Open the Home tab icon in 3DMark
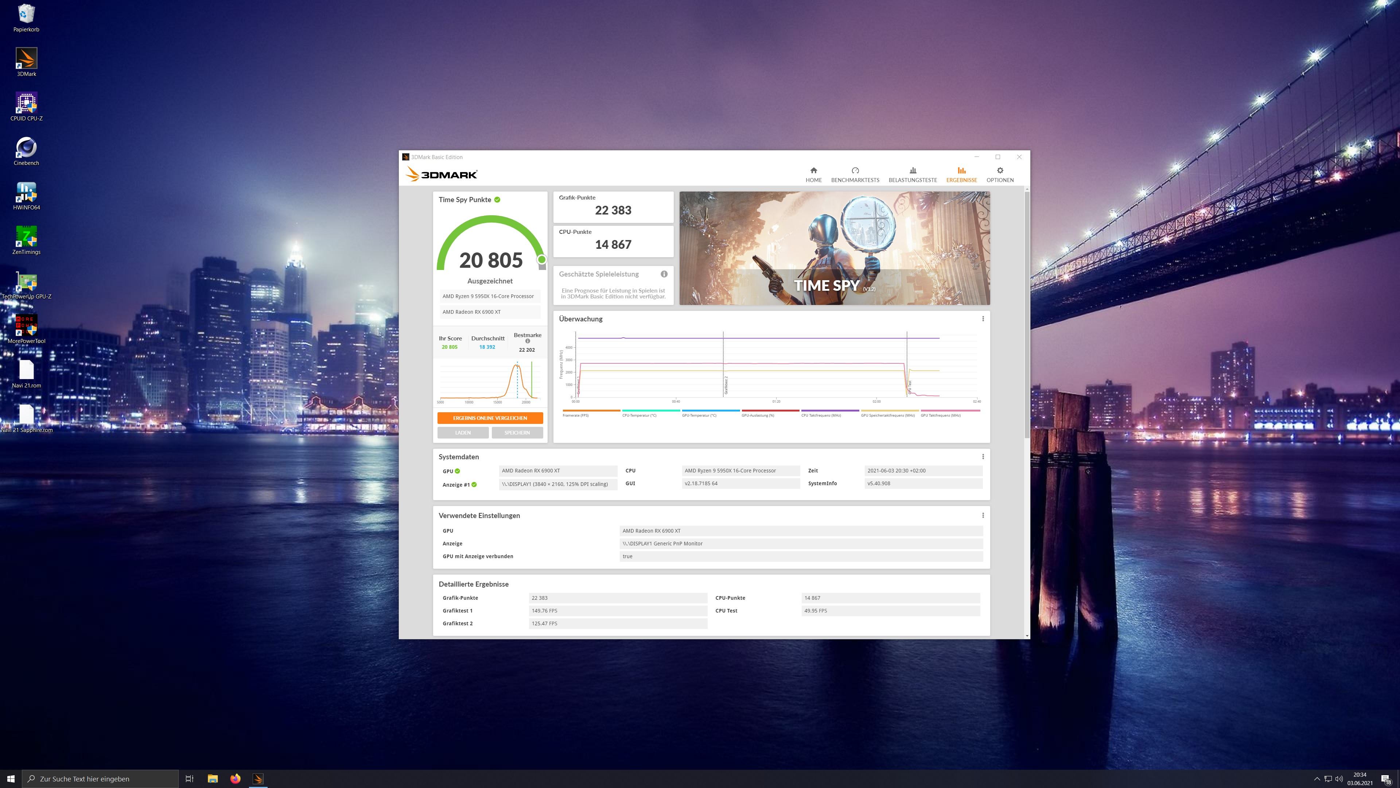The height and width of the screenshot is (788, 1400). 813,171
